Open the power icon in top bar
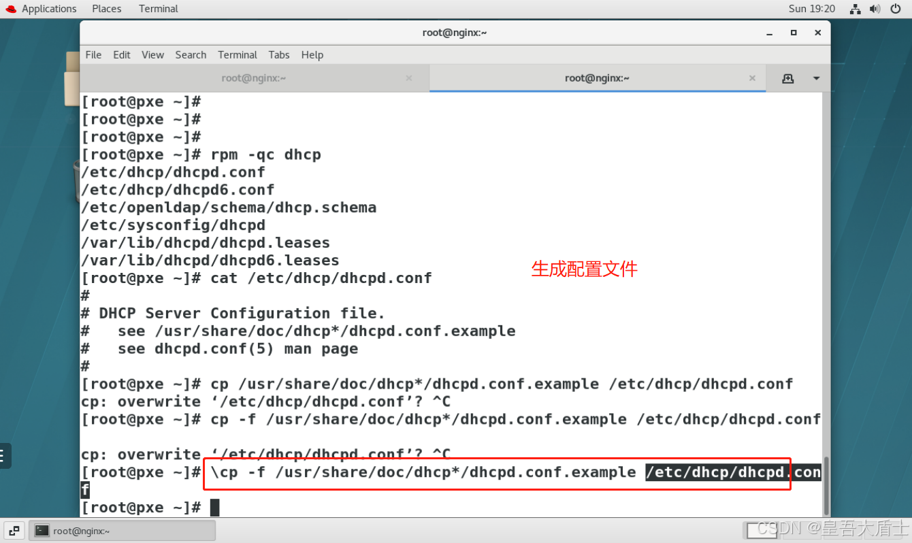Screen dimensions: 912x543 point(896,9)
